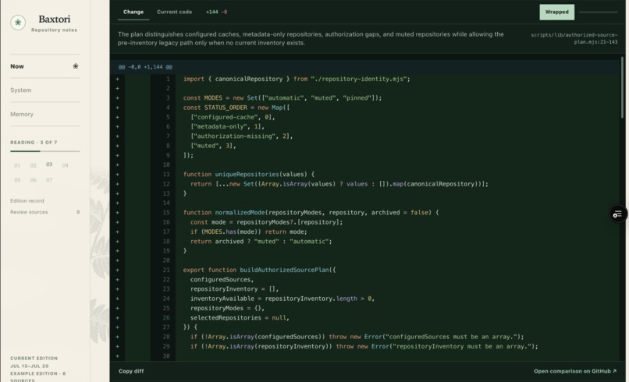Click the plan description paragraph text
This screenshot has width=629, height=382.
point(311,38)
